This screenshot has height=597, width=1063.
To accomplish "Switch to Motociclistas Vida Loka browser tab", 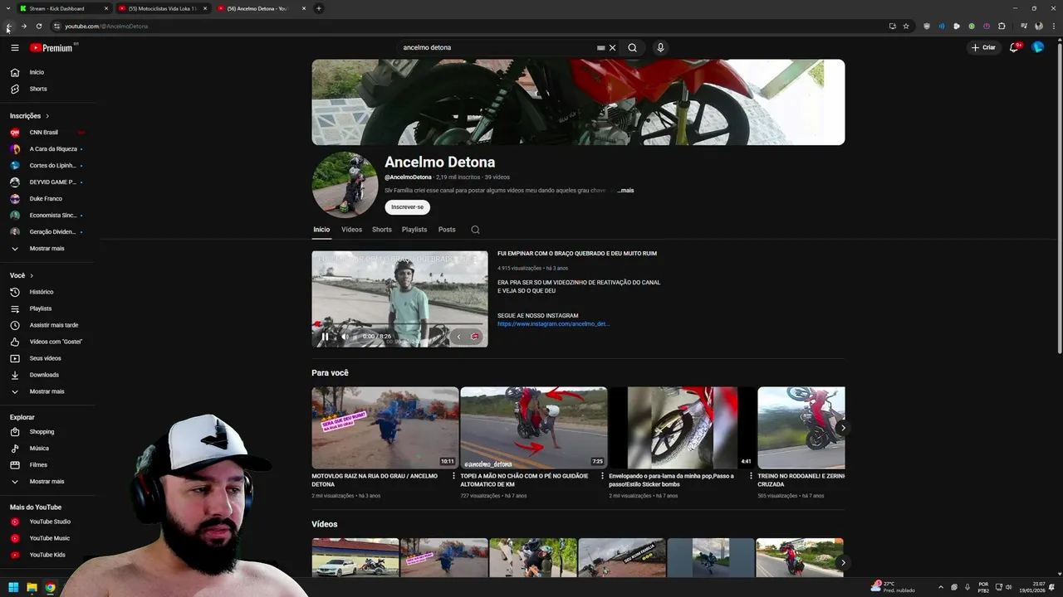I will point(162,8).
